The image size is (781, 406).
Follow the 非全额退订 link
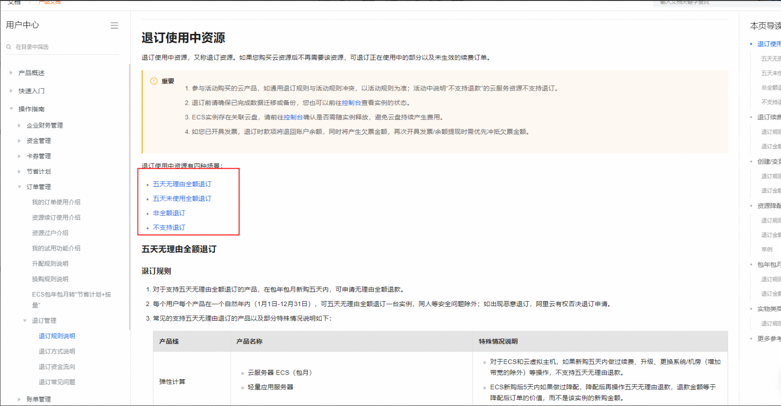pyautogui.click(x=169, y=213)
